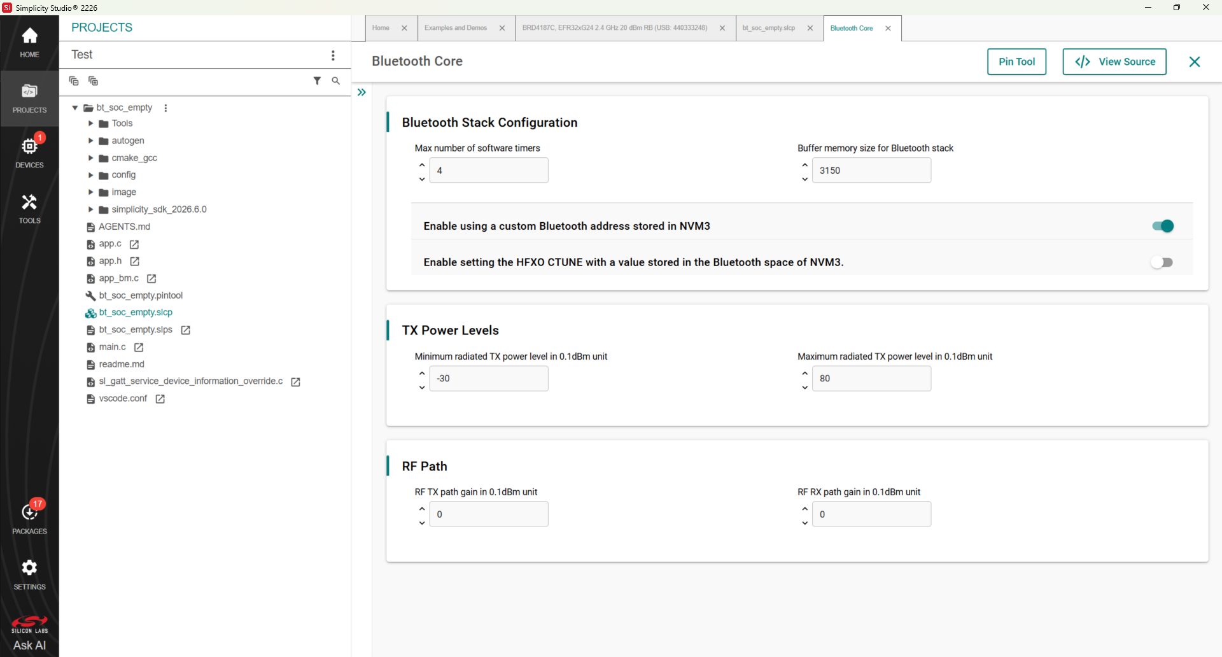Viewport: 1222px width, 657px height.
Task: Open the Packages sidebar section
Action: (29, 517)
